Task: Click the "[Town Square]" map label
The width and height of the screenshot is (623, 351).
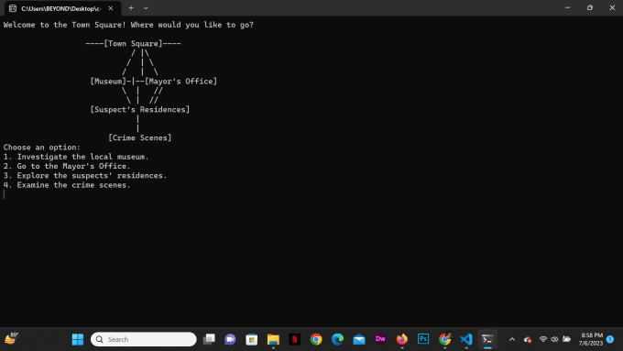Action: (133, 43)
